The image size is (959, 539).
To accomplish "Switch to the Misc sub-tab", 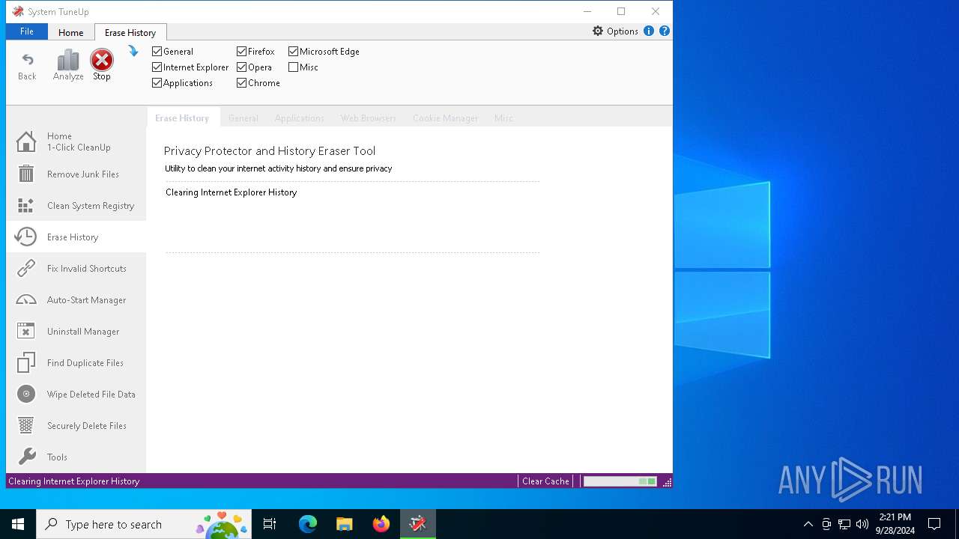I will pos(503,118).
